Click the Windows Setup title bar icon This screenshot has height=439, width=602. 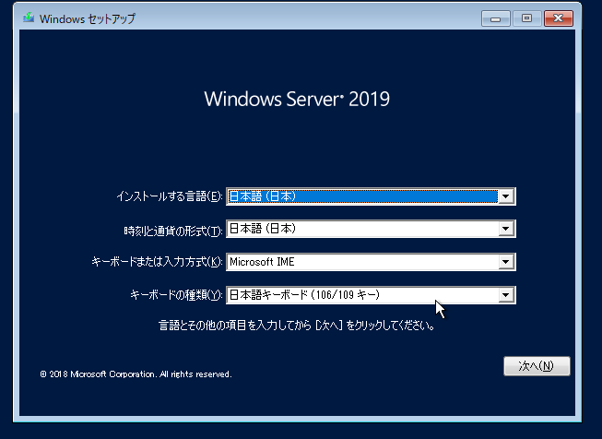pos(29,18)
